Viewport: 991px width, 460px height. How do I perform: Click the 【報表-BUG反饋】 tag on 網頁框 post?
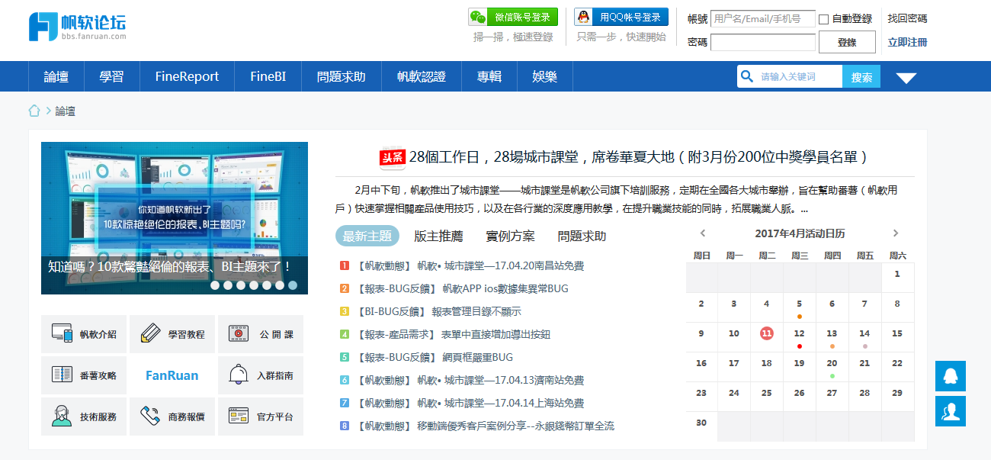(396, 357)
